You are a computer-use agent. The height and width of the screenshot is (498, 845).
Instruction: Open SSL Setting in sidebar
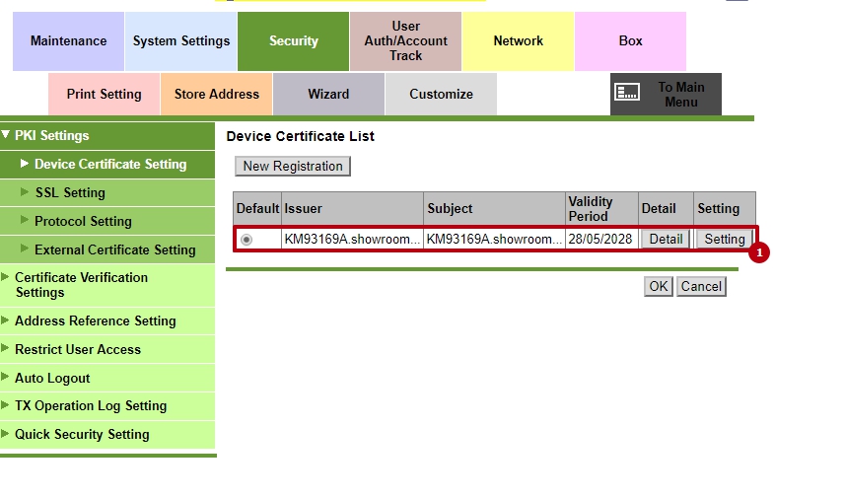(x=70, y=193)
